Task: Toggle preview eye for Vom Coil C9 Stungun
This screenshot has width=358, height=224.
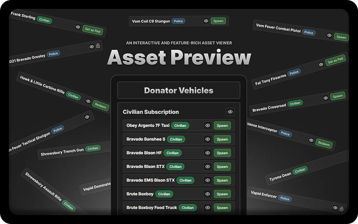Action: (x=206, y=21)
